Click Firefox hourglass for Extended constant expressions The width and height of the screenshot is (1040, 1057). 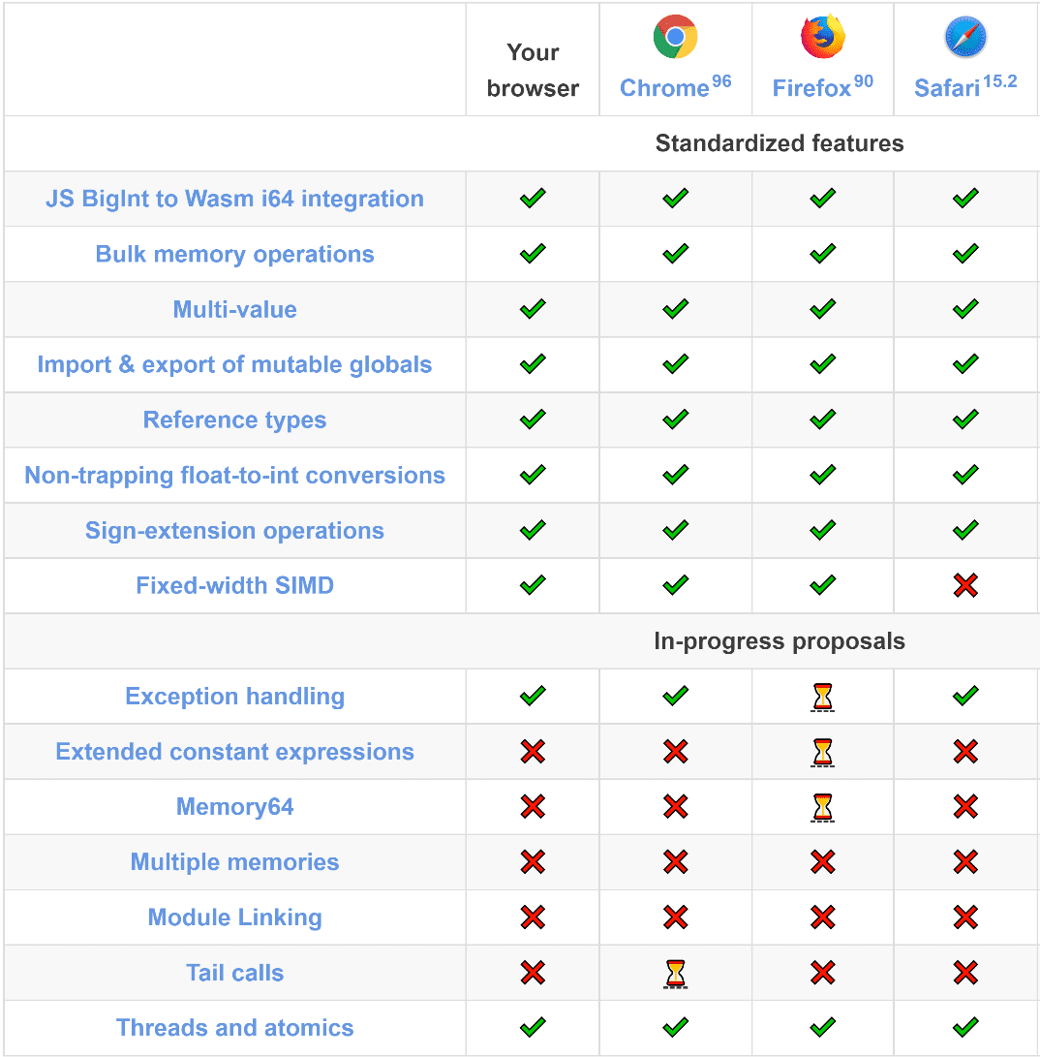pos(822,752)
